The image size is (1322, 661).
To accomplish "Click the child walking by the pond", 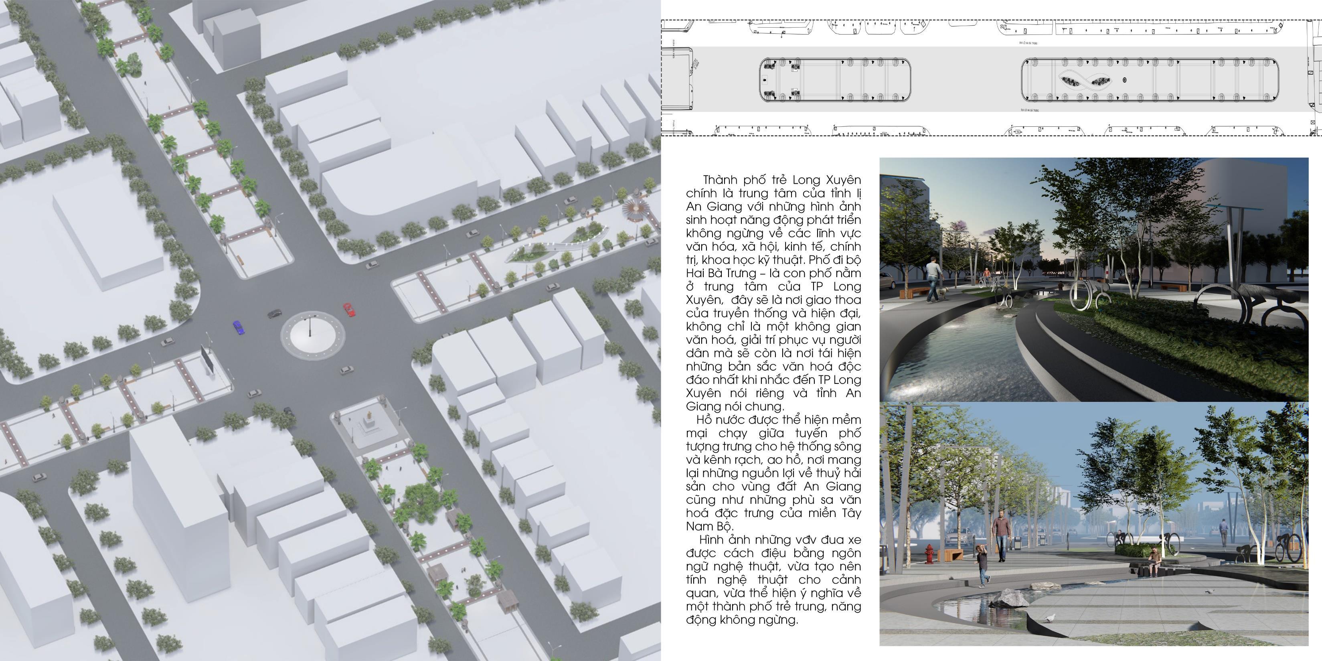I will click(982, 566).
